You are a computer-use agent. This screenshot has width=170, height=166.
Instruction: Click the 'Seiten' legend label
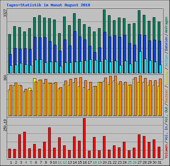click(x=166, y=61)
